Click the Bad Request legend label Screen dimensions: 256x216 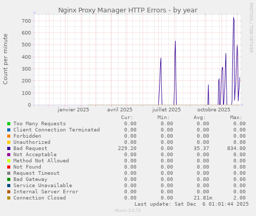point(30,148)
